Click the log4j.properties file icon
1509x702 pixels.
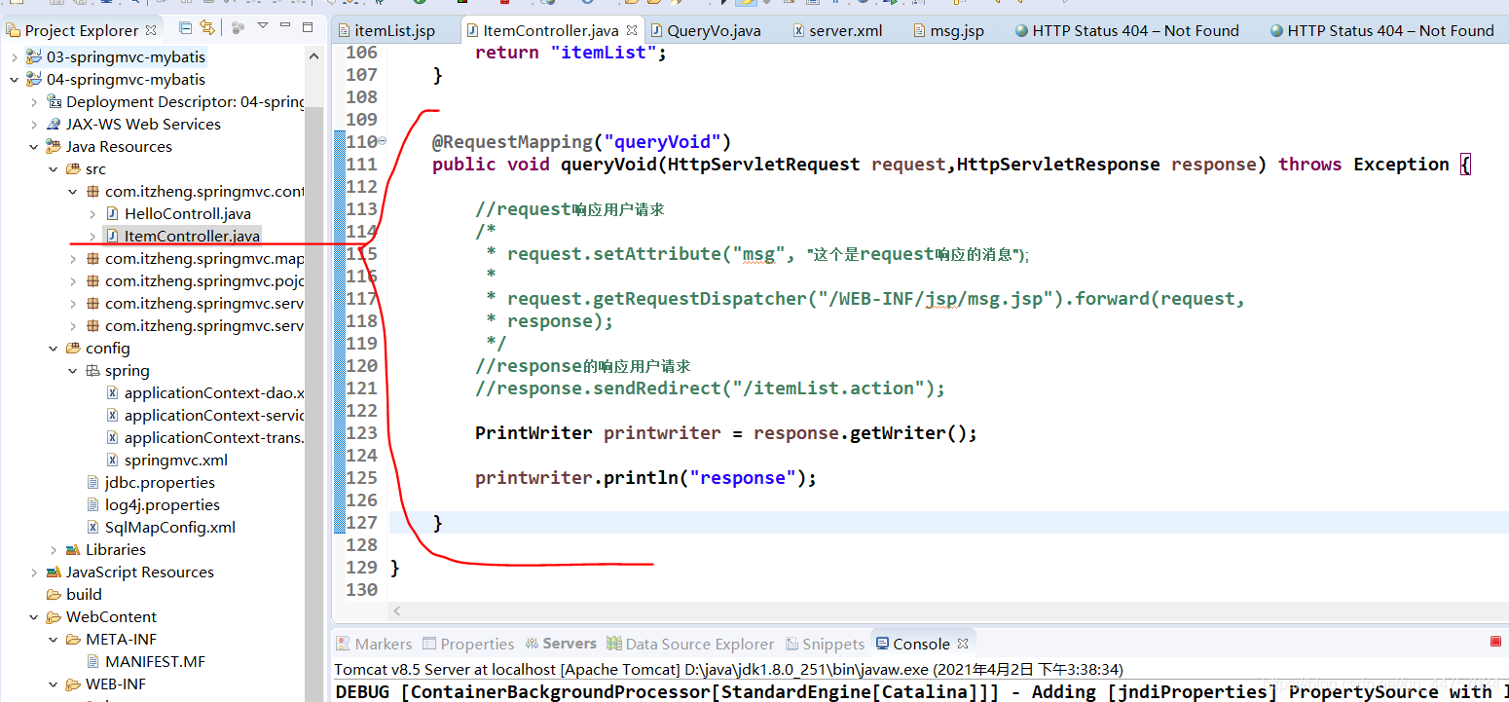click(x=93, y=504)
